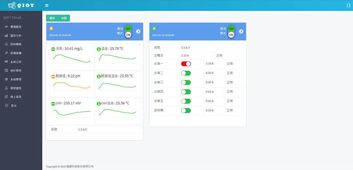Viewport: 353px width, 170px height.
Task: Expand the right controller card arrow
Action: point(241,31)
